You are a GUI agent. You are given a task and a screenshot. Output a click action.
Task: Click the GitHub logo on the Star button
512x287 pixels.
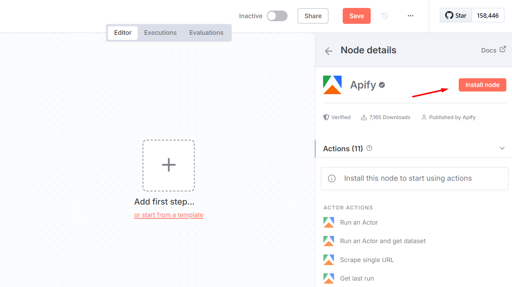point(449,15)
